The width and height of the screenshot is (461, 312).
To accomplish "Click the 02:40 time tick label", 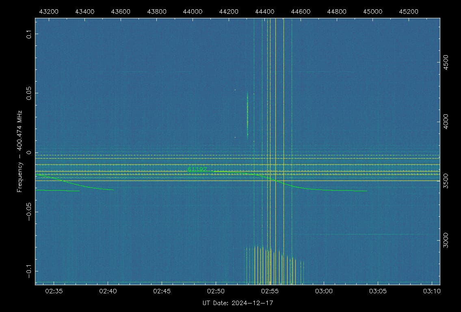I will 108,291.
